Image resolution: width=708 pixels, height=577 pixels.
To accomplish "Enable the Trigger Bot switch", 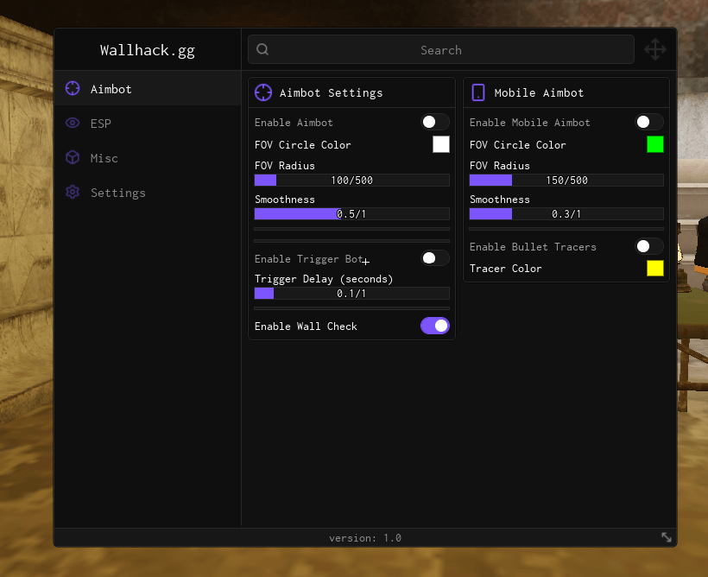I will click(435, 258).
